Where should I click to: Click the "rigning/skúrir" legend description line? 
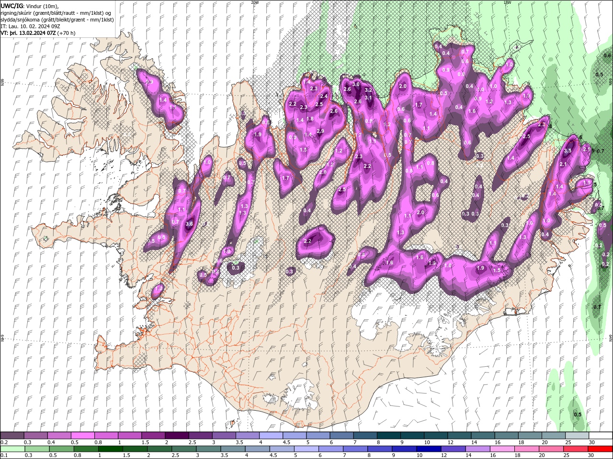tap(56, 13)
